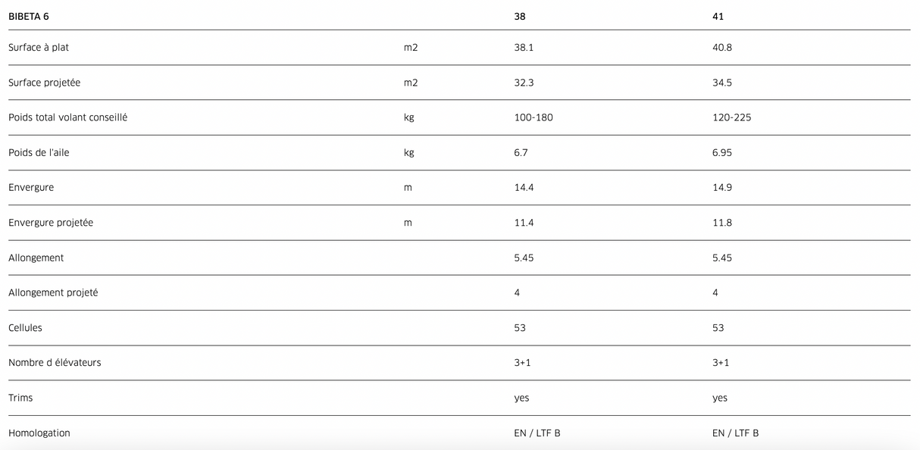Image resolution: width=920 pixels, height=450 pixels.
Task: Select the Poids de l'aile label
Action: [39, 152]
